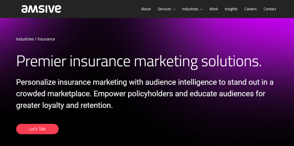Viewport: 294px width, 146px height.
Task: Open the Contact page
Action: (x=270, y=9)
